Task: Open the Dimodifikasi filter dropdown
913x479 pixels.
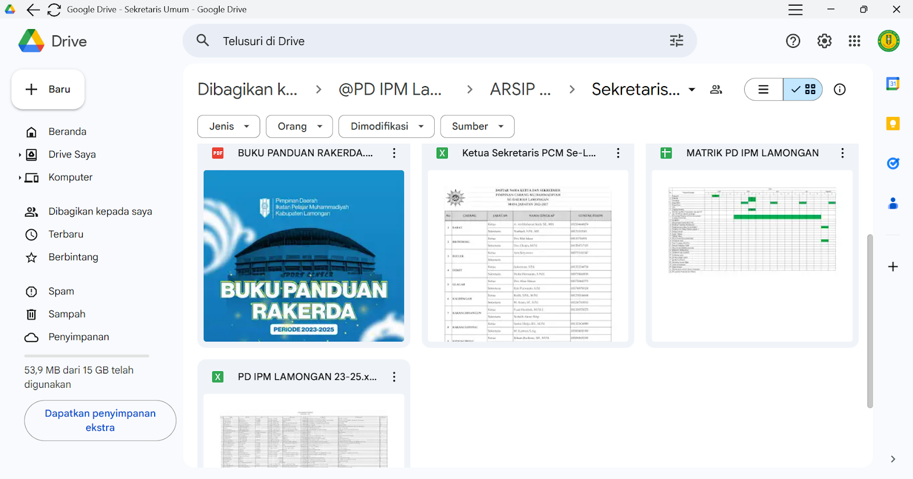Action: point(386,127)
